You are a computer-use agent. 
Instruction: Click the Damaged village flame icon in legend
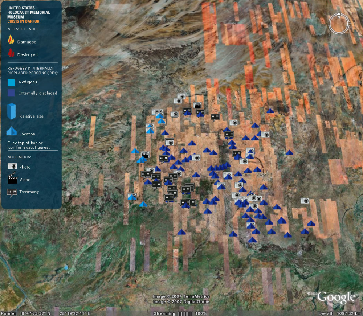(x=11, y=40)
